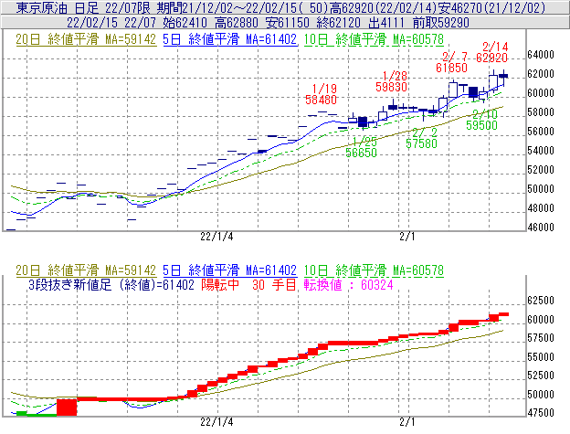
Task: Click the large red block at lower chart left
Action: point(67,408)
